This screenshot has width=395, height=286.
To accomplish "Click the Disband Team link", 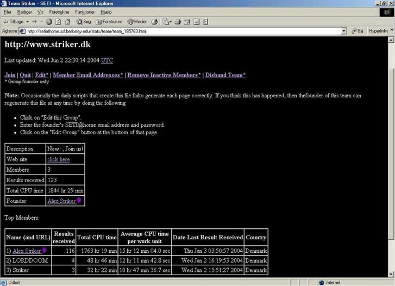I will click(x=225, y=75).
